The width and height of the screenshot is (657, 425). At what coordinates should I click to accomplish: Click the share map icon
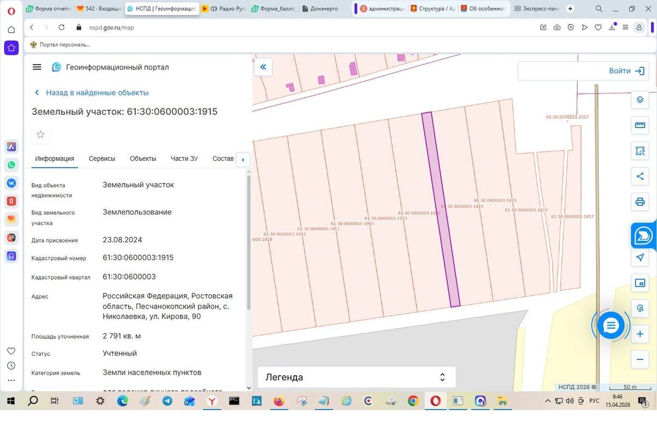click(639, 176)
